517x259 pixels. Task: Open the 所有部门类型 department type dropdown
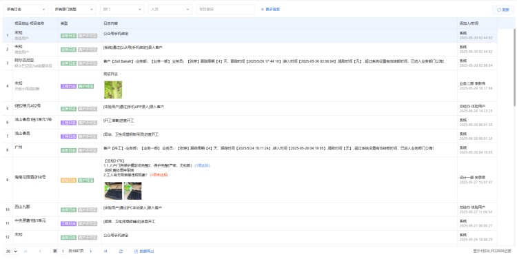(74, 10)
